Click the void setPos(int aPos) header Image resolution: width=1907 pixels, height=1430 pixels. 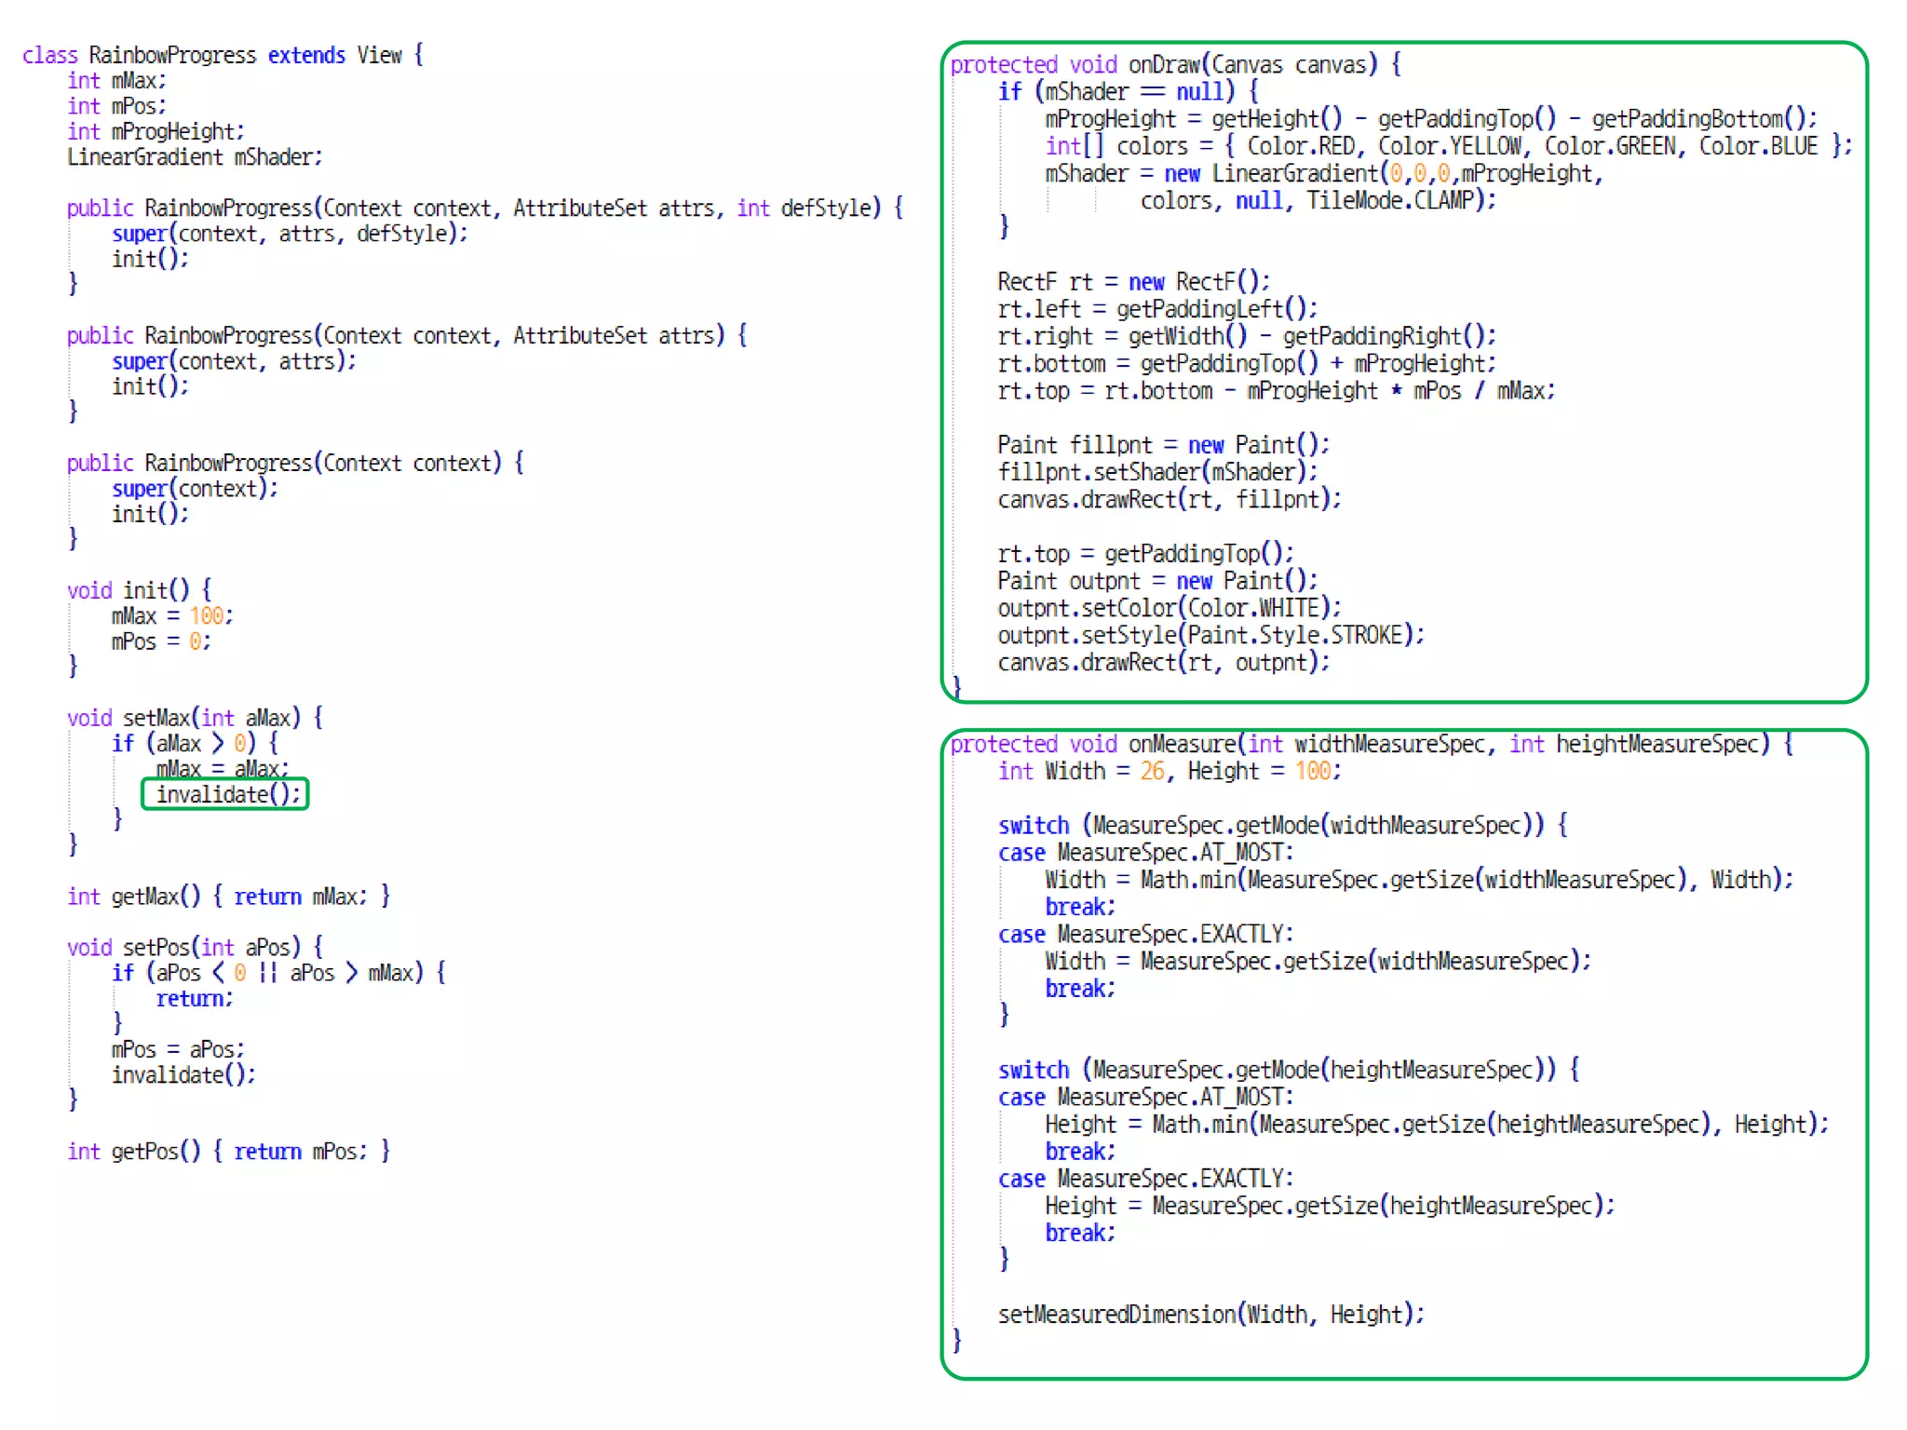(195, 947)
